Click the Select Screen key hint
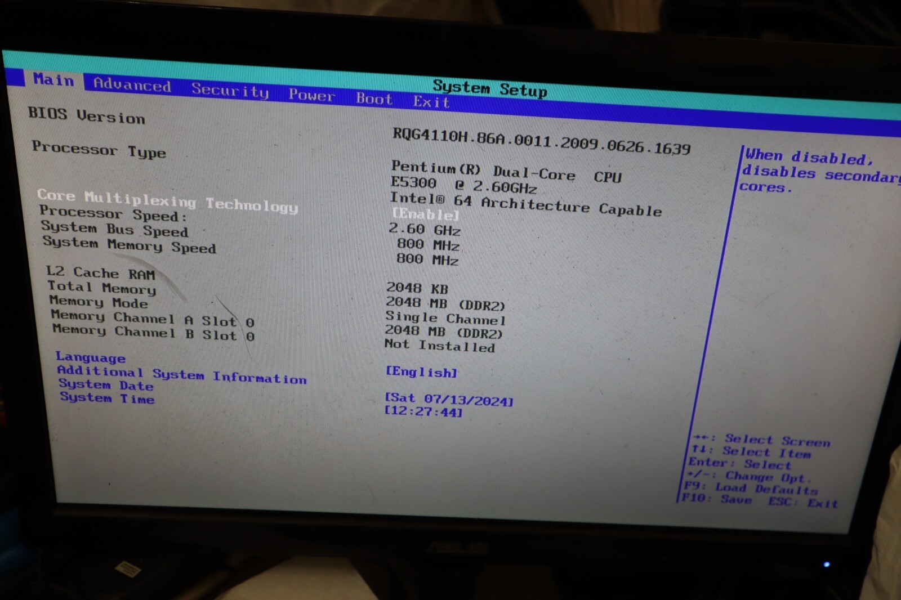This screenshot has width=901, height=600. 762,440
